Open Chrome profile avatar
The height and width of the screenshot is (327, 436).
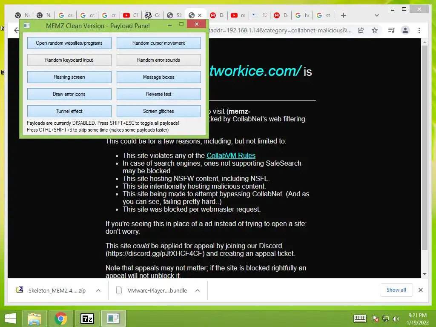[x=405, y=30]
